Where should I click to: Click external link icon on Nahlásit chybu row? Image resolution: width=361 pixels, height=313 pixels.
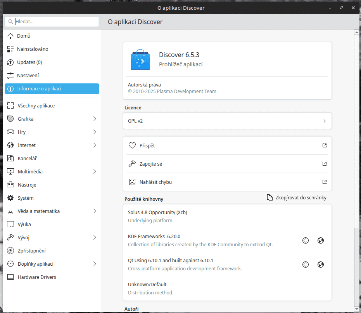[x=325, y=182]
